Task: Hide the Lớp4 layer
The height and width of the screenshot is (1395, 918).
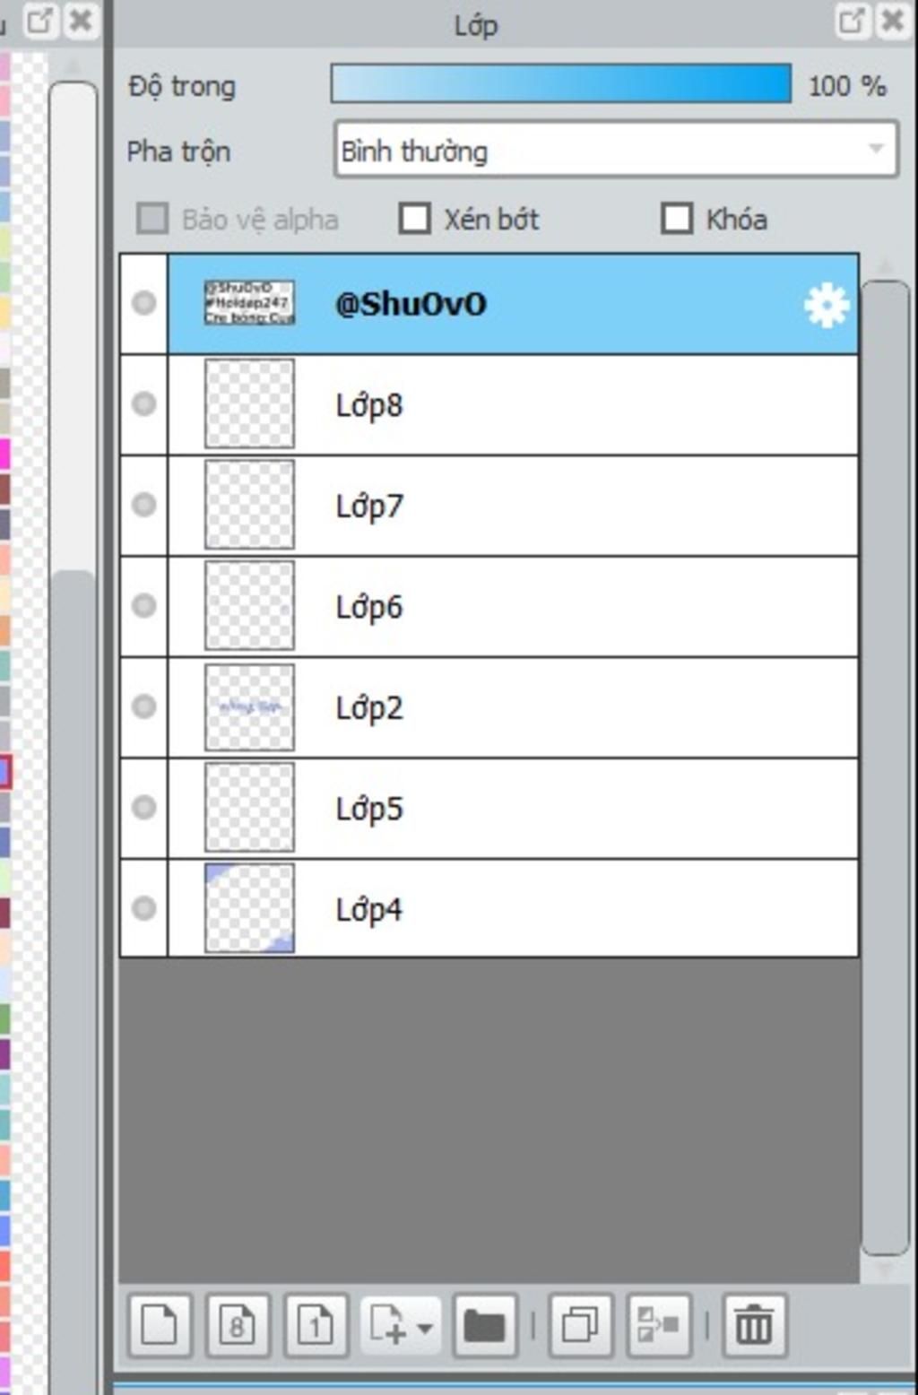Action: point(144,908)
